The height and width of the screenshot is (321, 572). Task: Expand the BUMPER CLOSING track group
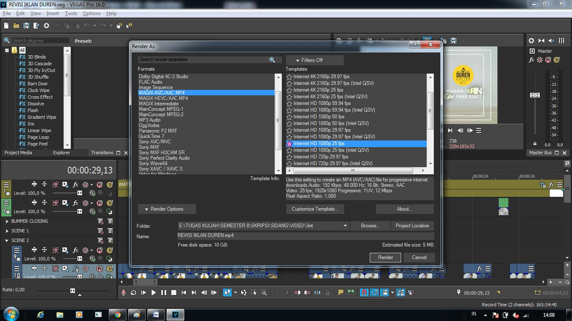pyautogui.click(x=7, y=221)
